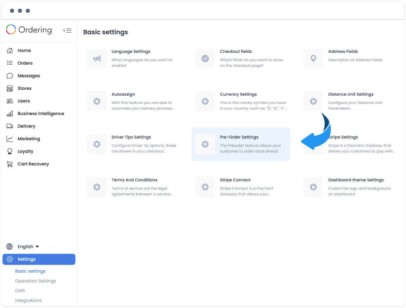
Task: Open Pre-Order Settings title
Action: [x=239, y=137]
